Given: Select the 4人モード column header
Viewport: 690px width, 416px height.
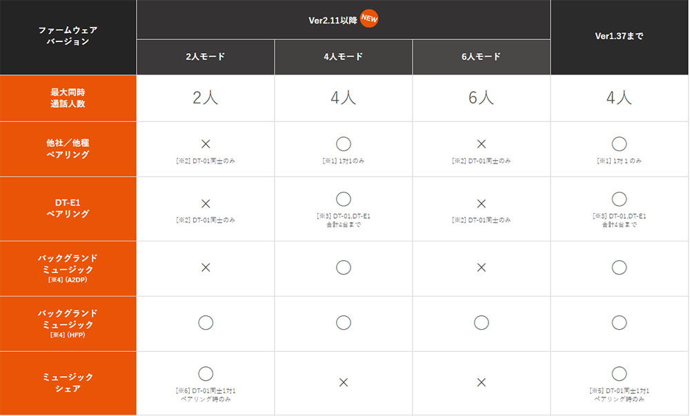Looking at the screenshot, I should click(x=343, y=57).
